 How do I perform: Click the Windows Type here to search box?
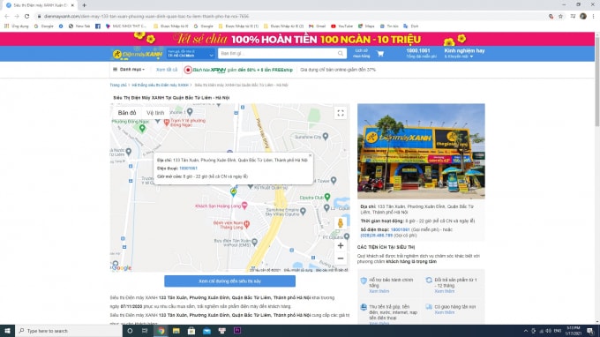69,331
